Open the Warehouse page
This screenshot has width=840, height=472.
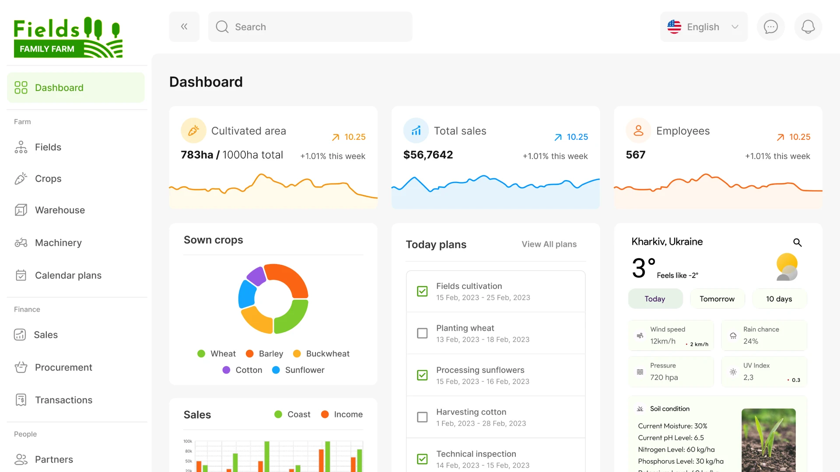59,210
